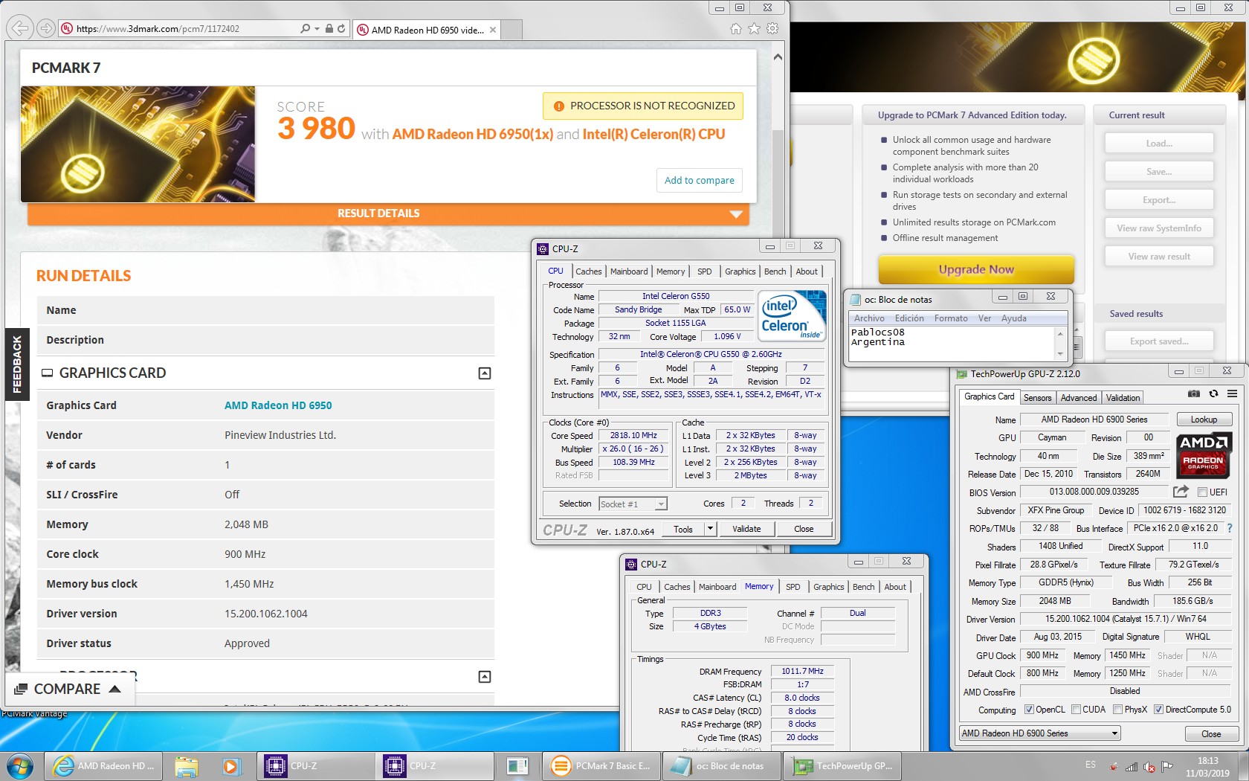Switch to Caches tab in top CPU-Z
This screenshot has height=781, width=1249.
coord(589,271)
